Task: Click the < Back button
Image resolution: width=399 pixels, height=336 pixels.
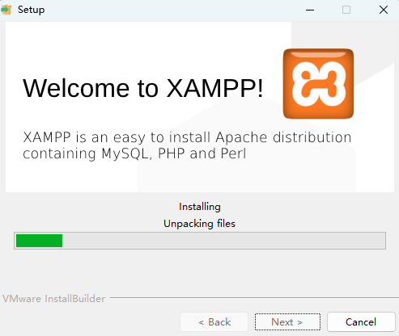Action: click(214, 322)
